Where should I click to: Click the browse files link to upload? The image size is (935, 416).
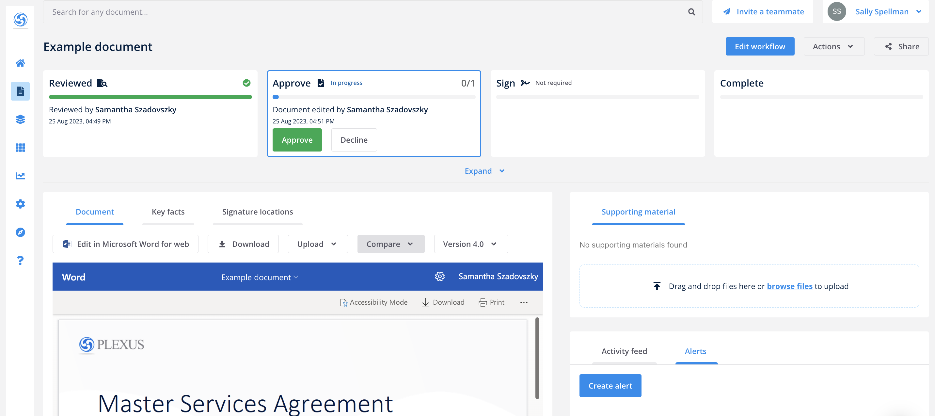(x=790, y=286)
